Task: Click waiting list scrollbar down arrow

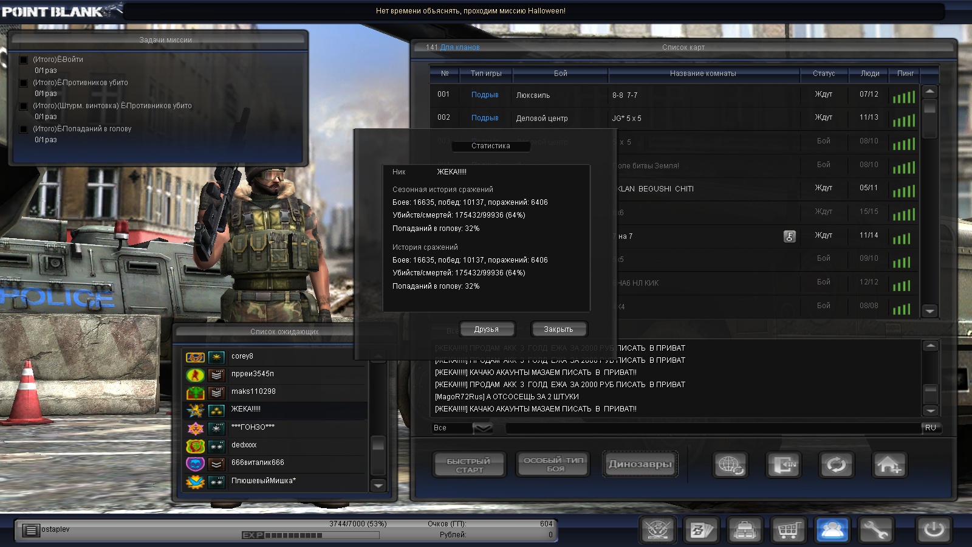Action: point(378,485)
